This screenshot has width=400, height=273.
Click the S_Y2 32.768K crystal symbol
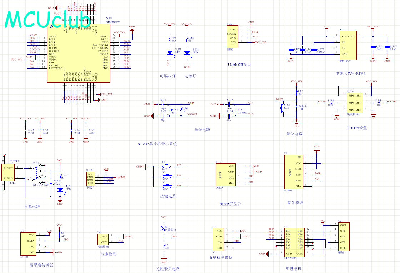pyautogui.click(x=236, y=110)
